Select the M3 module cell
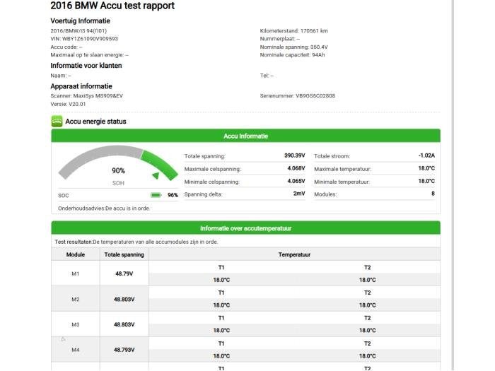The image size is (495, 371). (76, 324)
